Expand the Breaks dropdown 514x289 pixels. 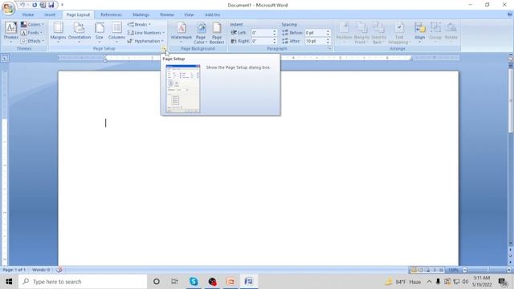point(139,25)
